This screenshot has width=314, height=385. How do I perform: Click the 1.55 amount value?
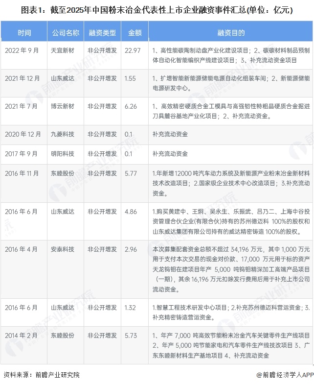130,78
